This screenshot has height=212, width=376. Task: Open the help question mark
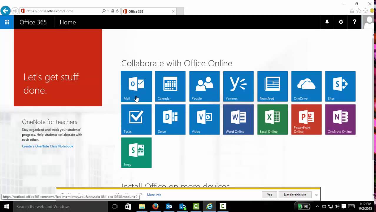point(355,22)
